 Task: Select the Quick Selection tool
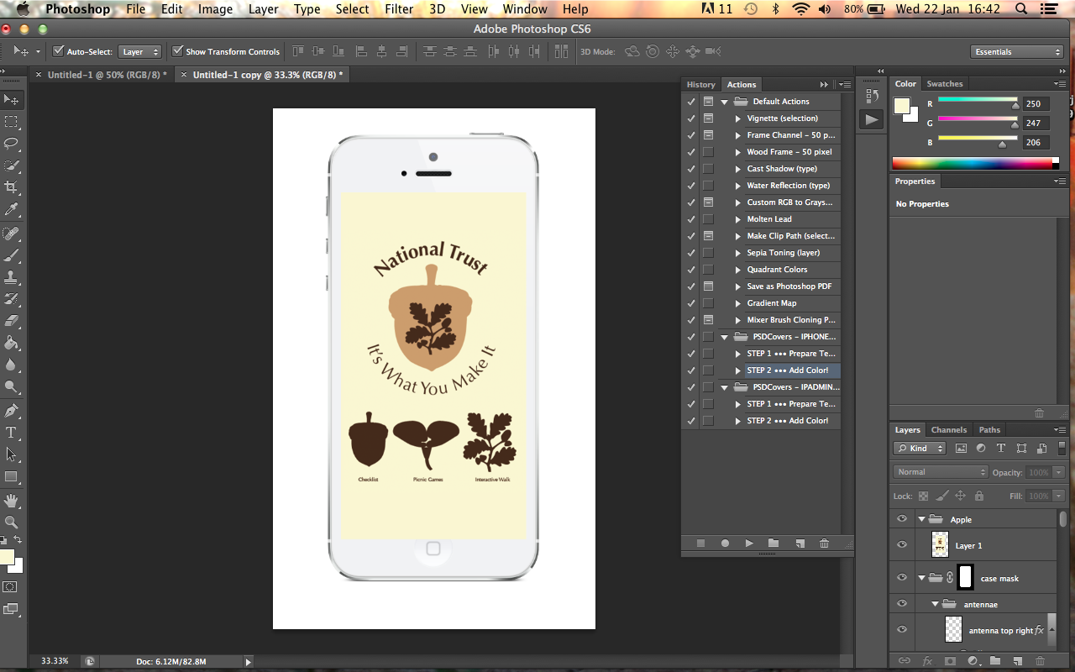(x=12, y=165)
